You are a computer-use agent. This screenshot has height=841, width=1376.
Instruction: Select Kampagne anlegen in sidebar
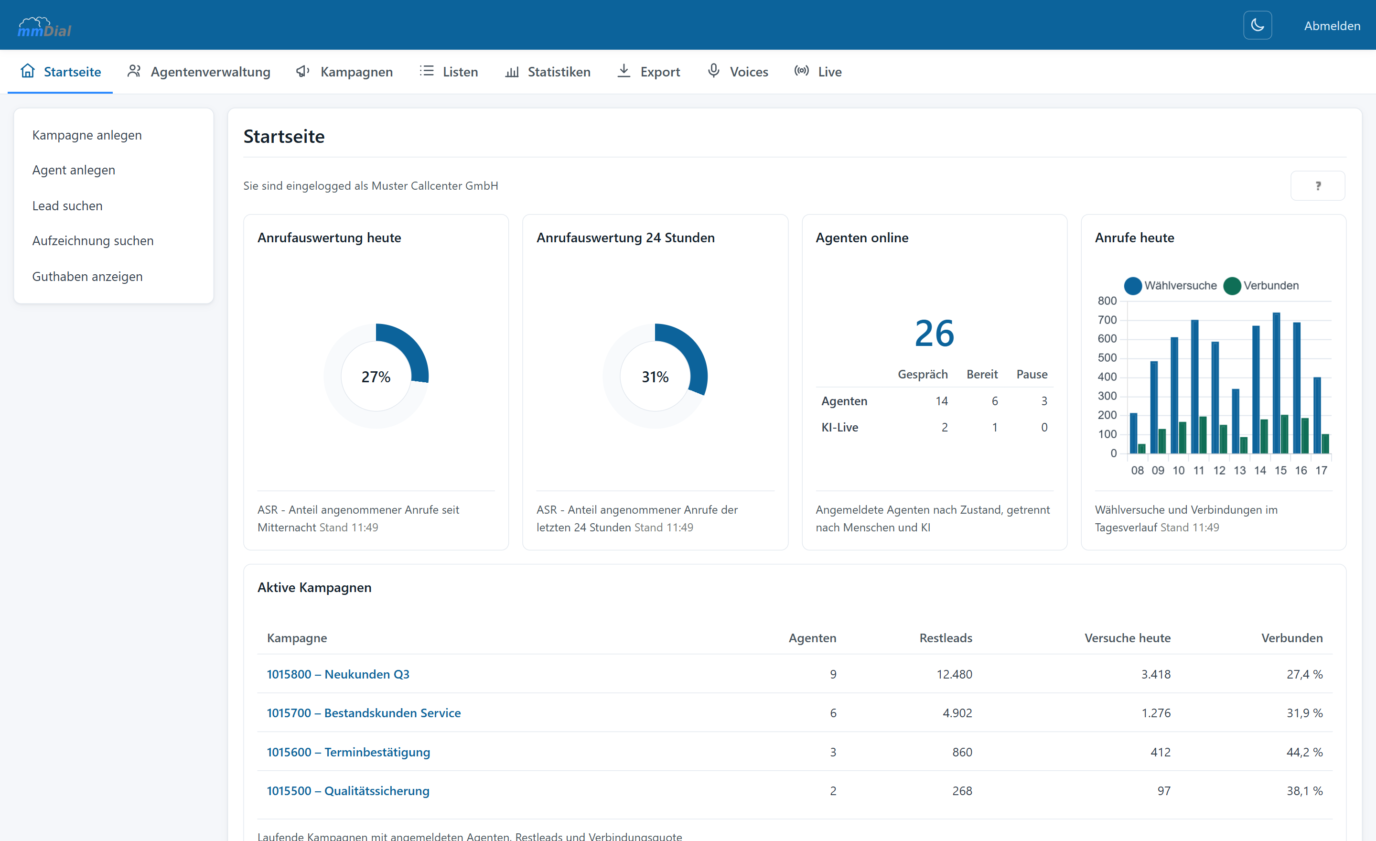point(87,135)
